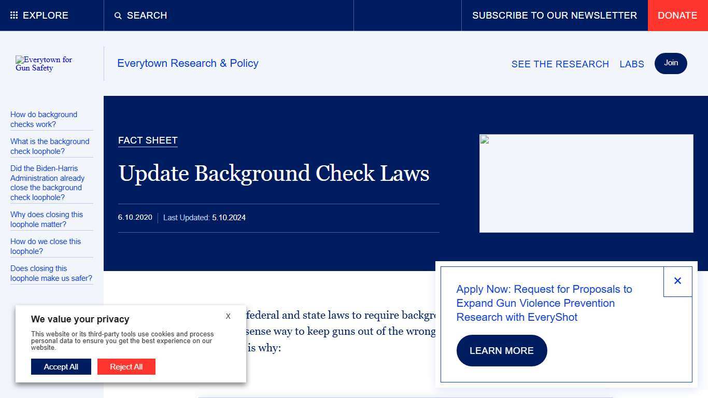Click the FACT SHEET label

click(147, 140)
